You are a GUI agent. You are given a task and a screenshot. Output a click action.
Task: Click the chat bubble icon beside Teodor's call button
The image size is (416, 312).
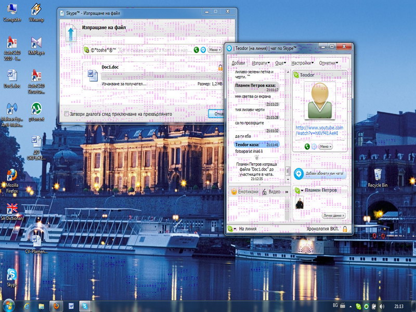314,147
